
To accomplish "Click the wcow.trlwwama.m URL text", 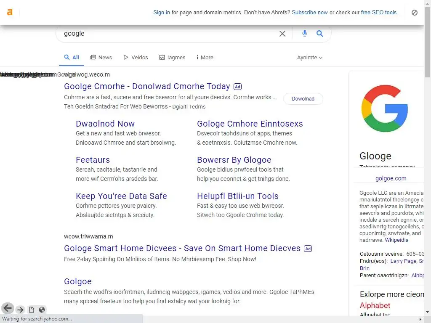I will [88, 236].
